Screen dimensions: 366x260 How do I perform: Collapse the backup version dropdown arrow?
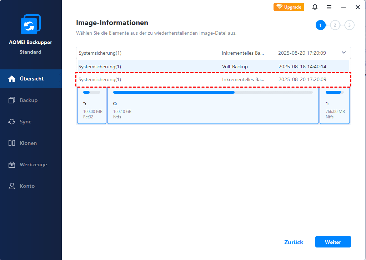tap(344, 53)
